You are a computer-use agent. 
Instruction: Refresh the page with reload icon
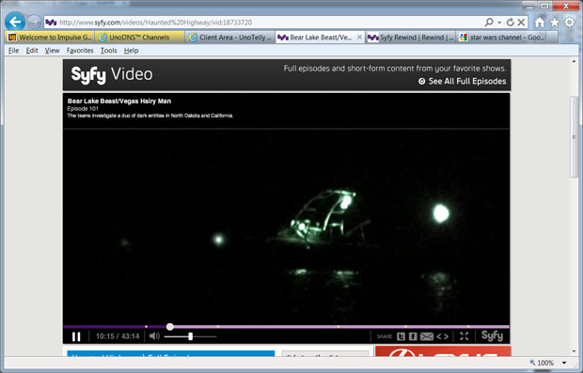click(510, 23)
